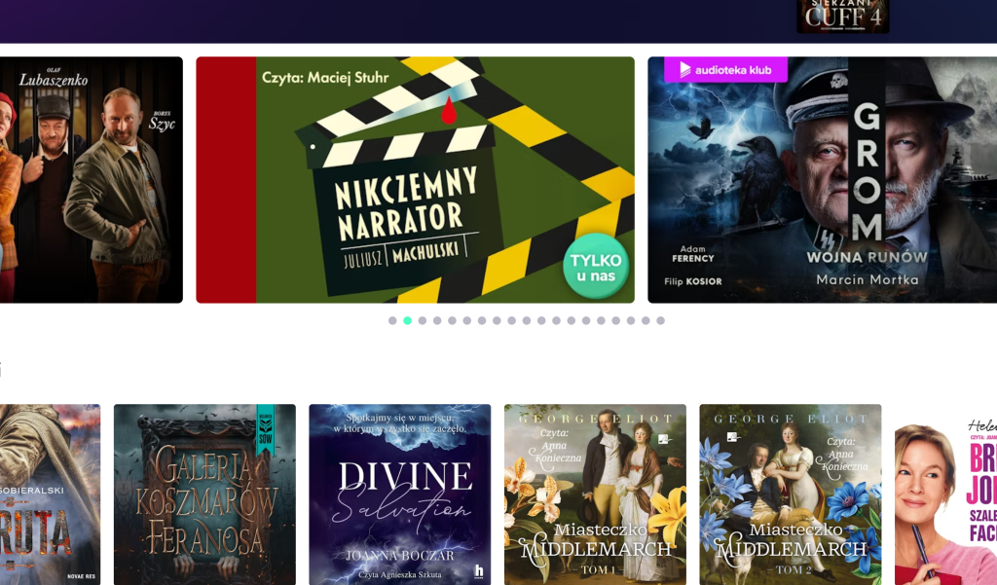Select the Miasteczko Middlemarch Tom 2 cover
997x585 pixels.
point(791,494)
